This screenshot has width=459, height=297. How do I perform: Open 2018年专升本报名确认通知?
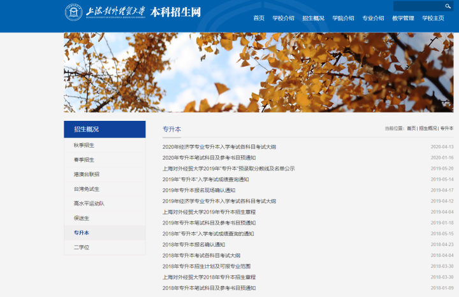pos(194,244)
